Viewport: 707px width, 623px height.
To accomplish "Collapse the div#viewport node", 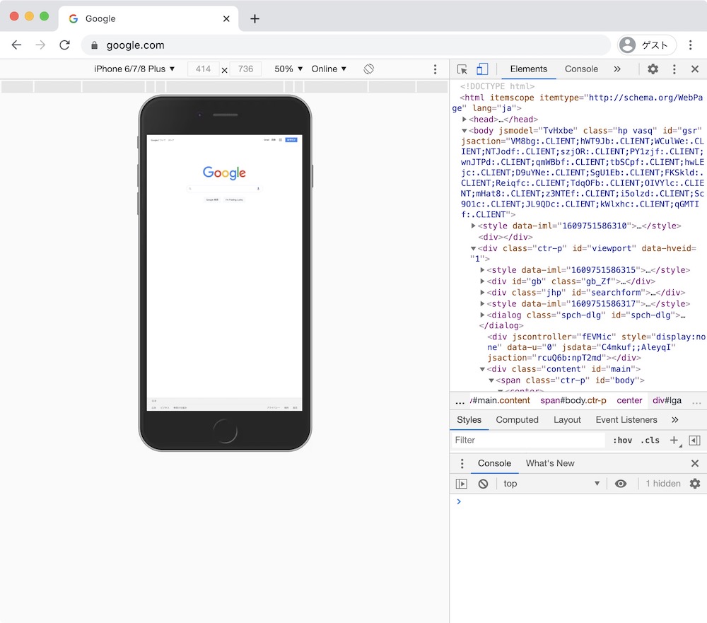I will coord(473,248).
